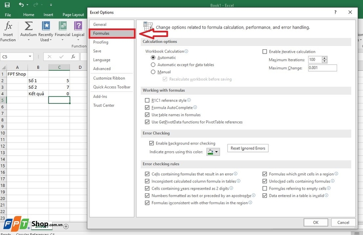The image size is (363, 235).
Task: Click the Reset Ignored Errors button
Action: tap(248, 148)
